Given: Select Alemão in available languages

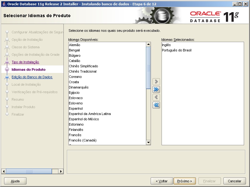Looking at the screenshot, I should [107, 45].
